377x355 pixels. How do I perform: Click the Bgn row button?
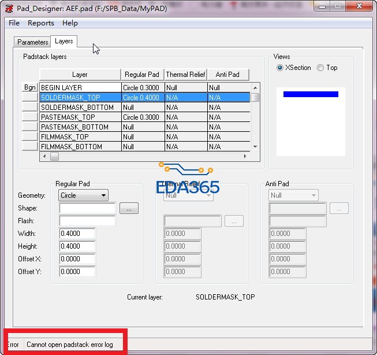pyautogui.click(x=30, y=87)
